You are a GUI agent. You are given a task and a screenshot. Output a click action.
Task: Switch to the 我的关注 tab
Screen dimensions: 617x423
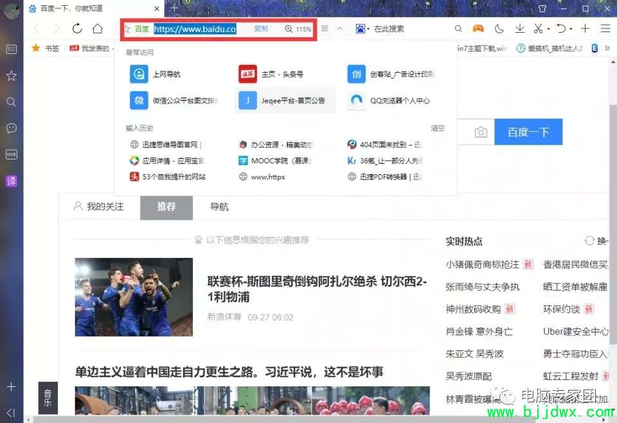coord(99,206)
